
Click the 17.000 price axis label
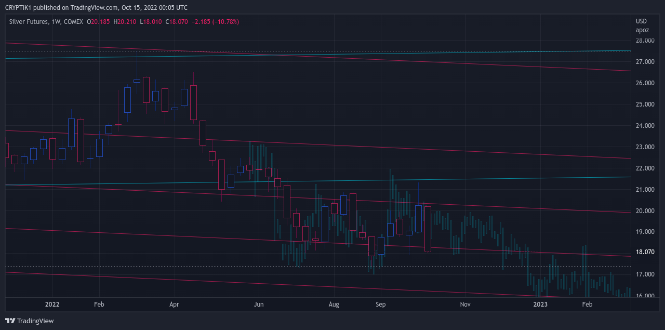(645, 274)
